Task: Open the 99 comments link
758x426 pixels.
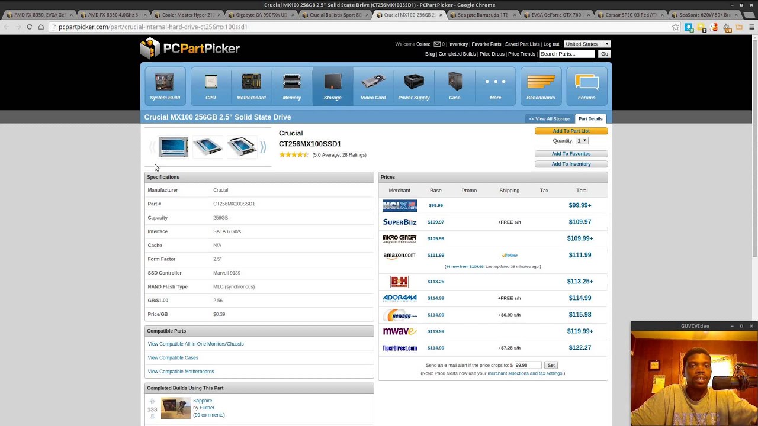Action: tap(209, 415)
